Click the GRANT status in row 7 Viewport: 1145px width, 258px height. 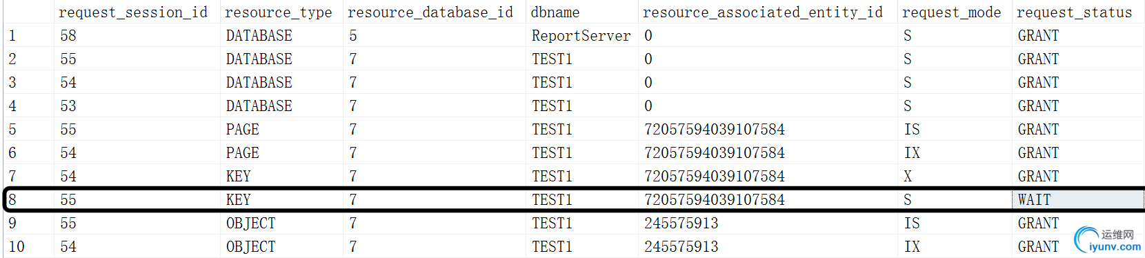pyautogui.click(x=1078, y=176)
